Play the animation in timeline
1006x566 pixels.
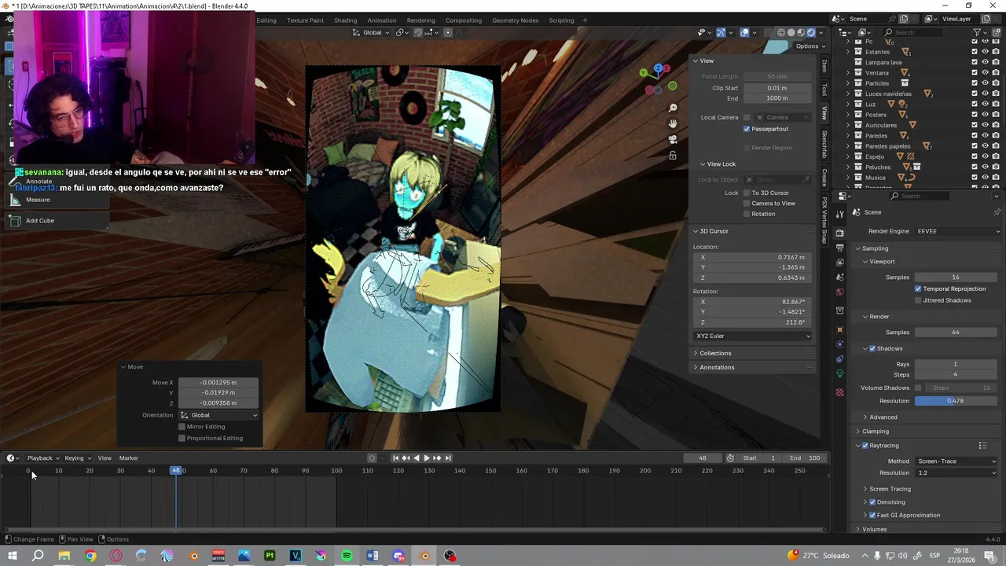tap(426, 458)
